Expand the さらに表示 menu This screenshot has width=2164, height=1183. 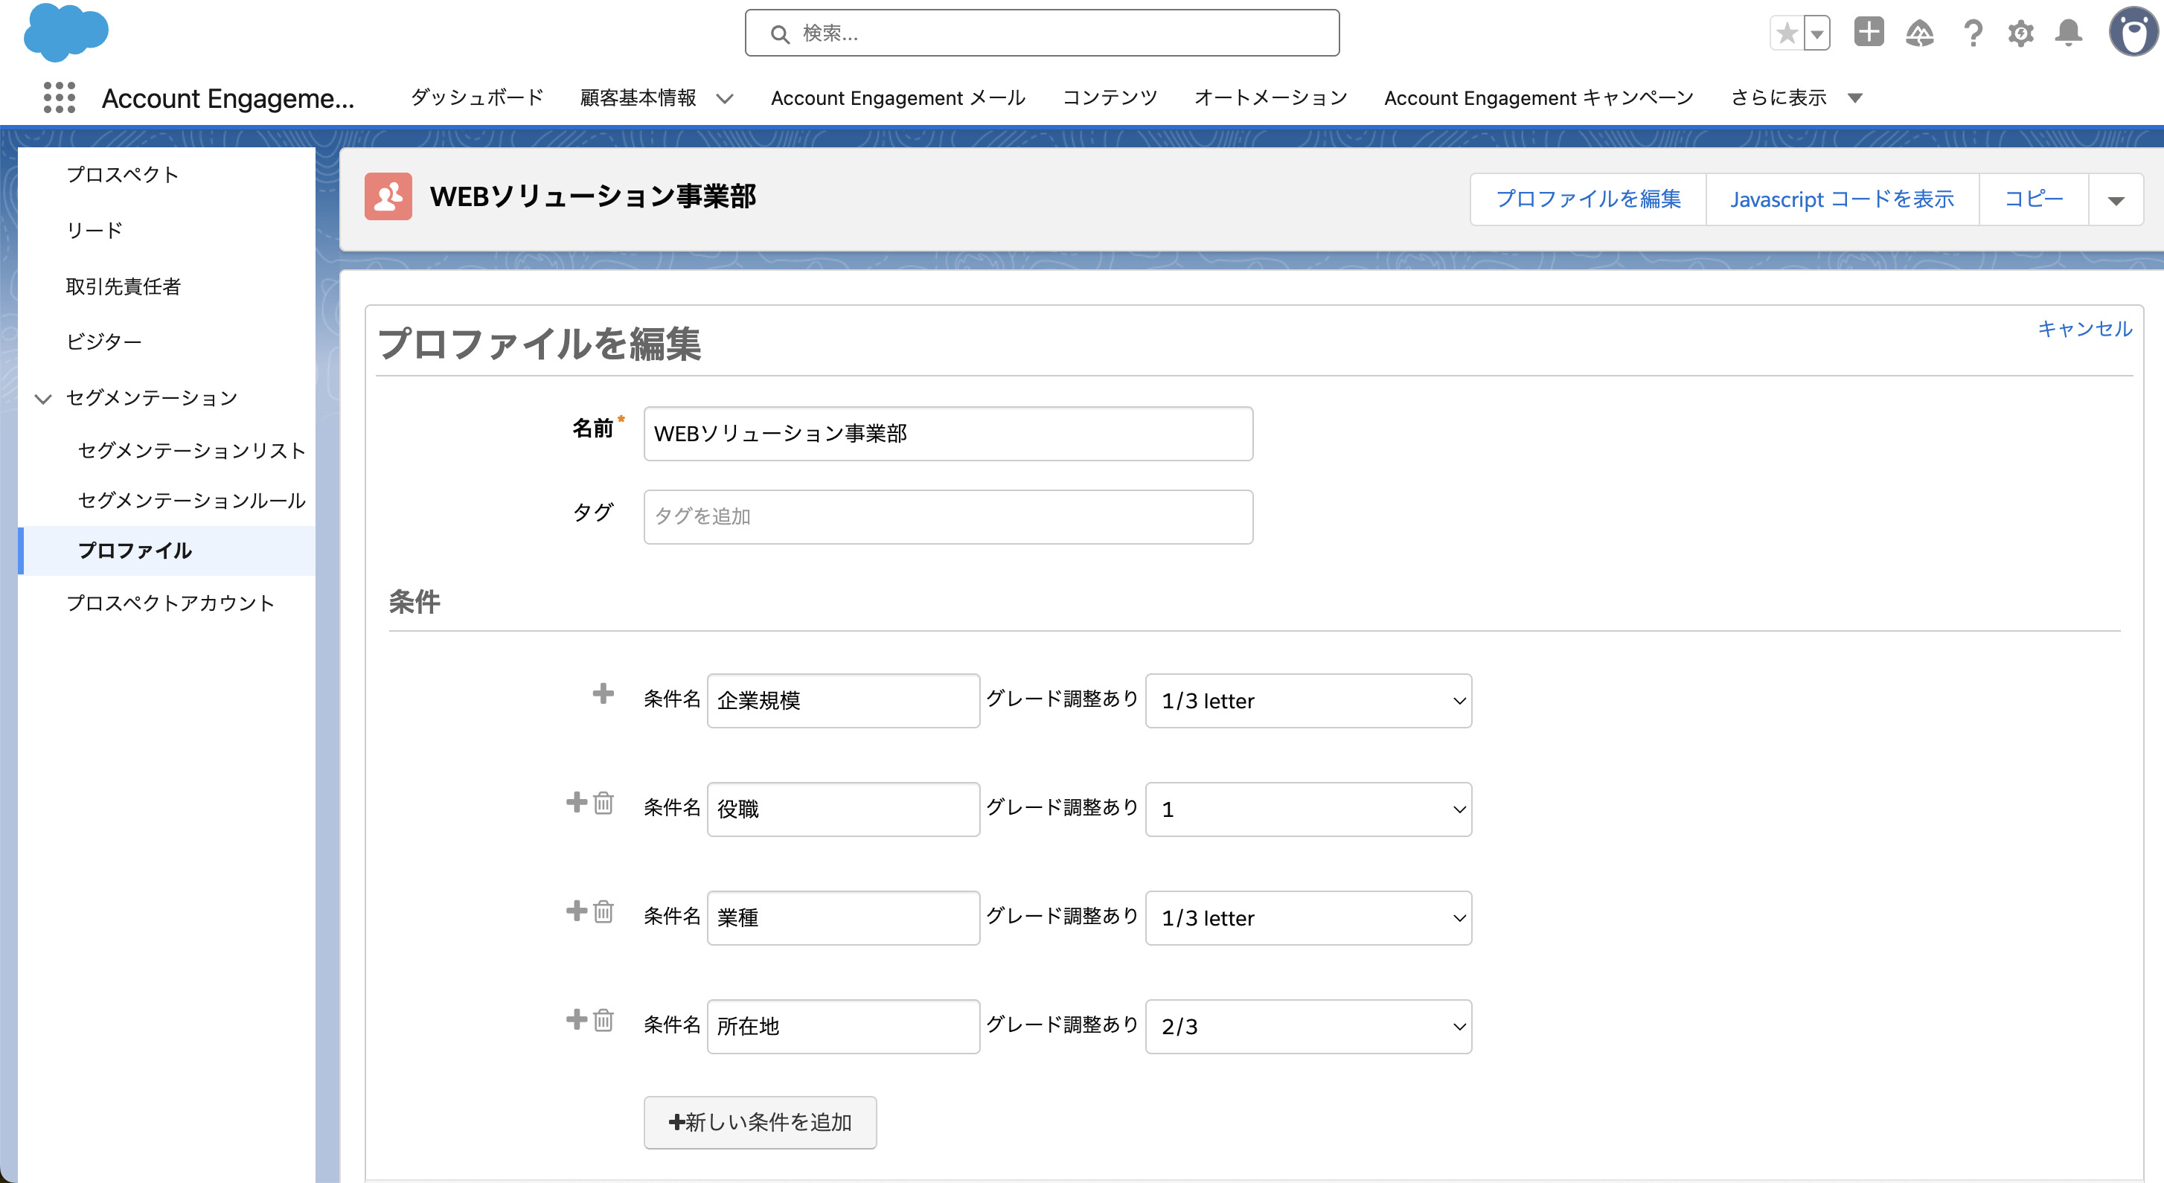[1796, 97]
